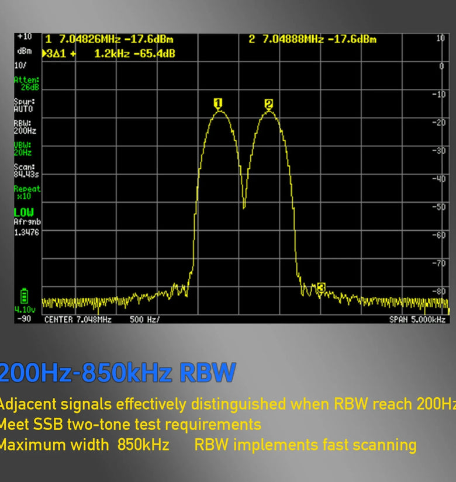Open the Atten 26dB setting
Viewport: 456px width, 482px height.
tap(27, 84)
